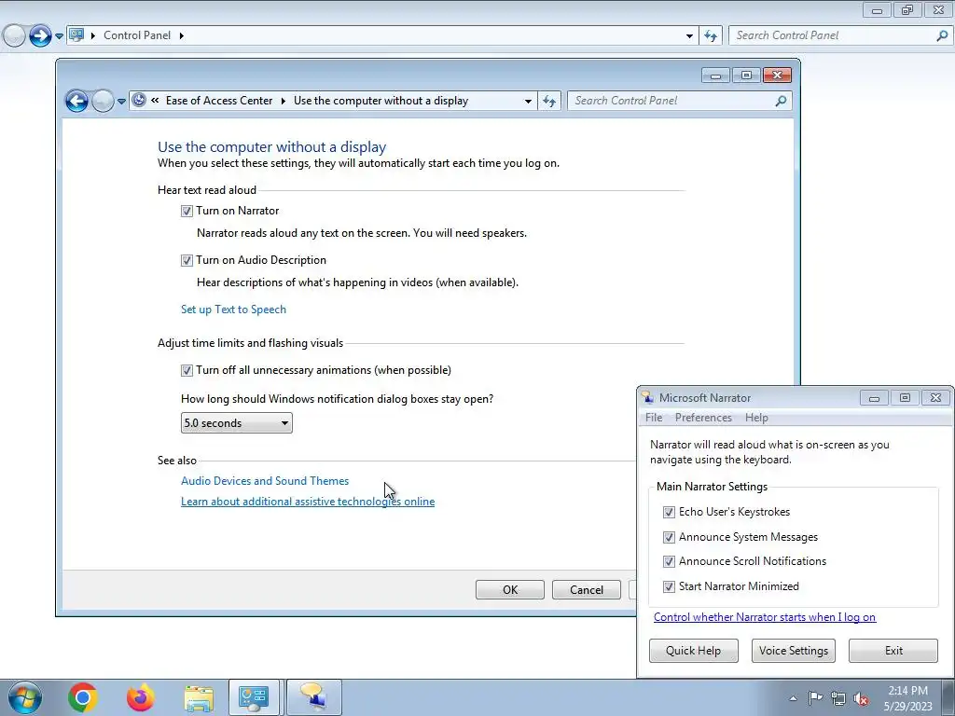Viewport: 955px width, 716px height.
Task: Open recent pages dropdown beside Ease of Access nav arrows
Action: pyautogui.click(x=121, y=101)
